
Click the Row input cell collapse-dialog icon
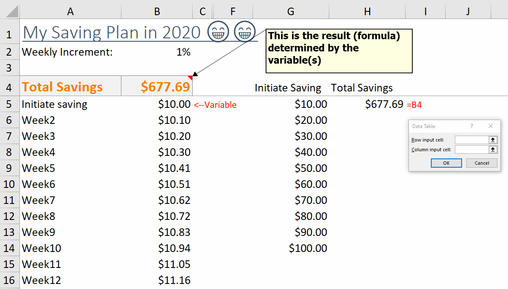click(x=493, y=140)
